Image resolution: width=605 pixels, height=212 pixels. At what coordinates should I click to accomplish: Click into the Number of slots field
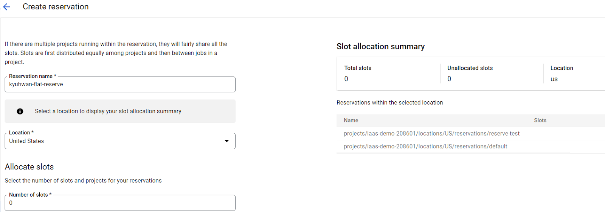[x=120, y=203]
